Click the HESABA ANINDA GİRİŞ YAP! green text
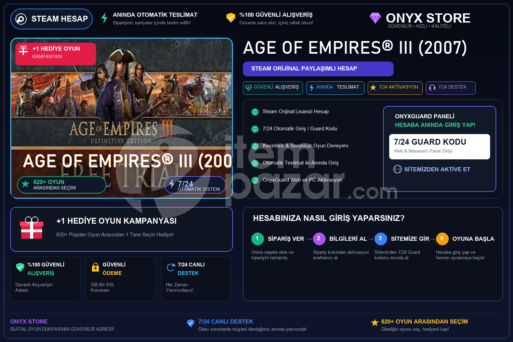 [435, 125]
